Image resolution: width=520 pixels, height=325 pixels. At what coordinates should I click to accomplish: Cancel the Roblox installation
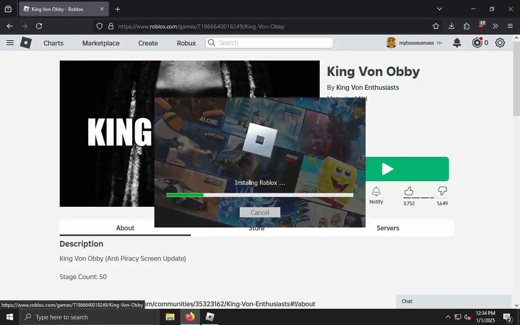[x=260, y=212]
